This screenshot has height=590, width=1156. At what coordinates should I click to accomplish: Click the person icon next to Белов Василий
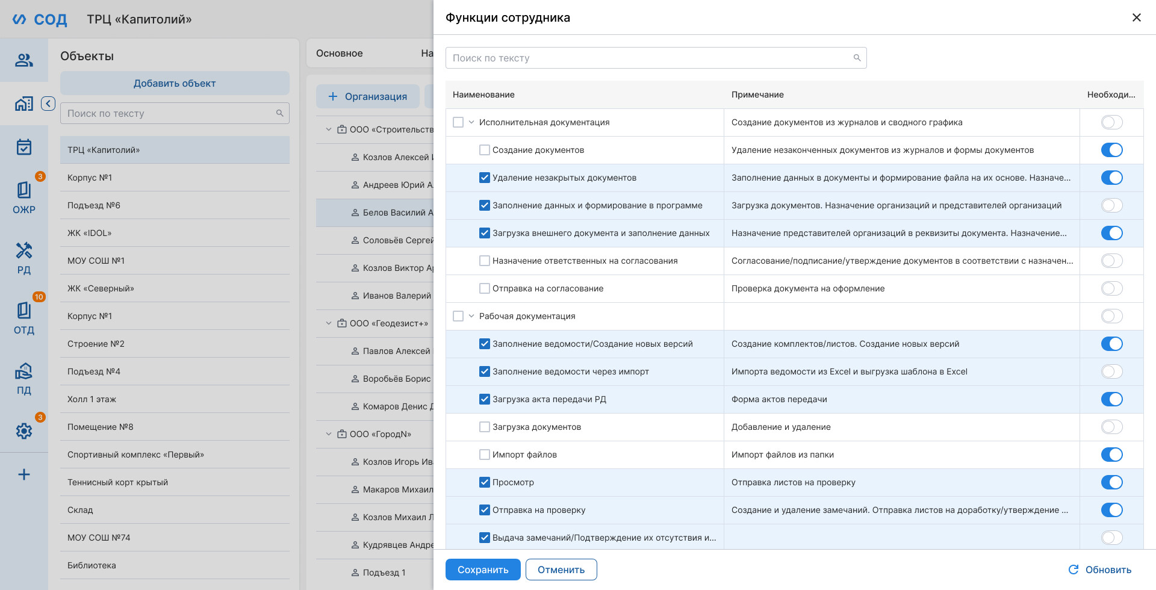click(355, 213)
